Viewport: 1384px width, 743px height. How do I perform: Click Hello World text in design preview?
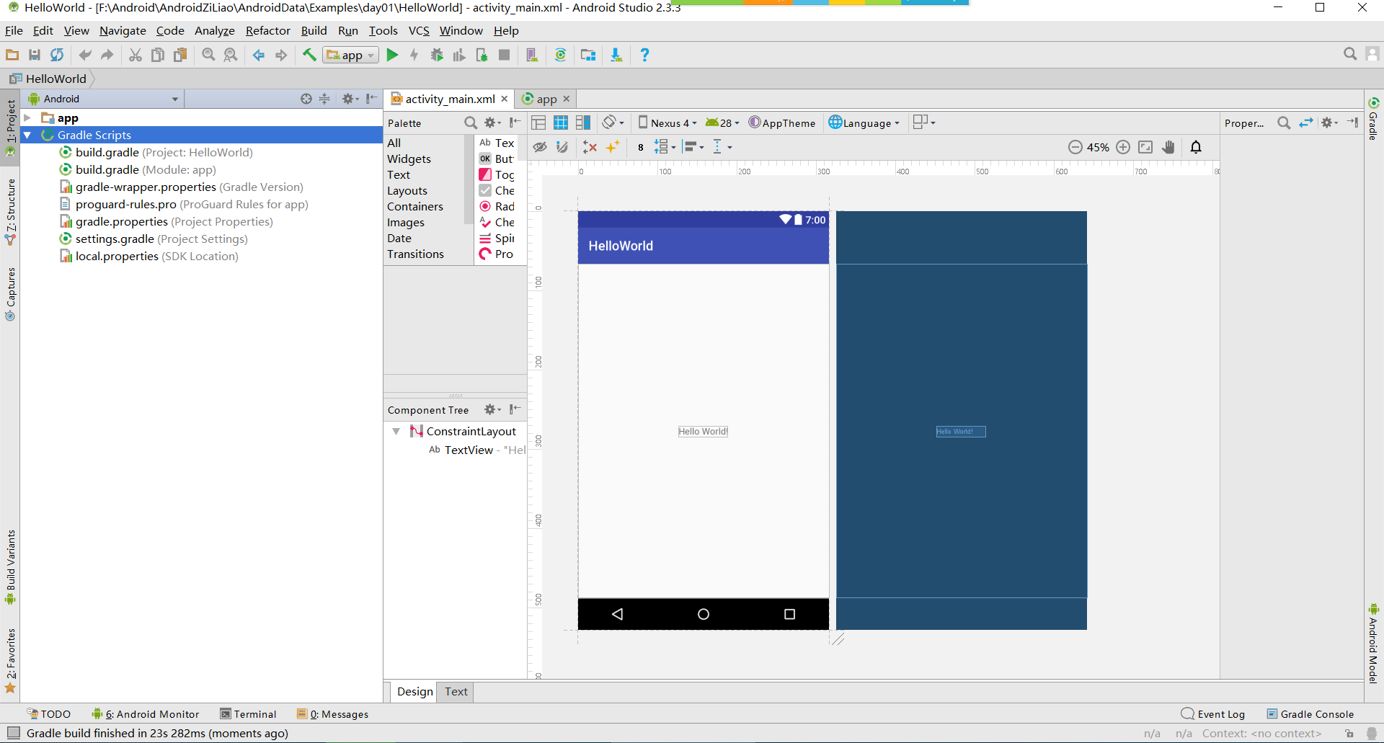click(703, 431)
